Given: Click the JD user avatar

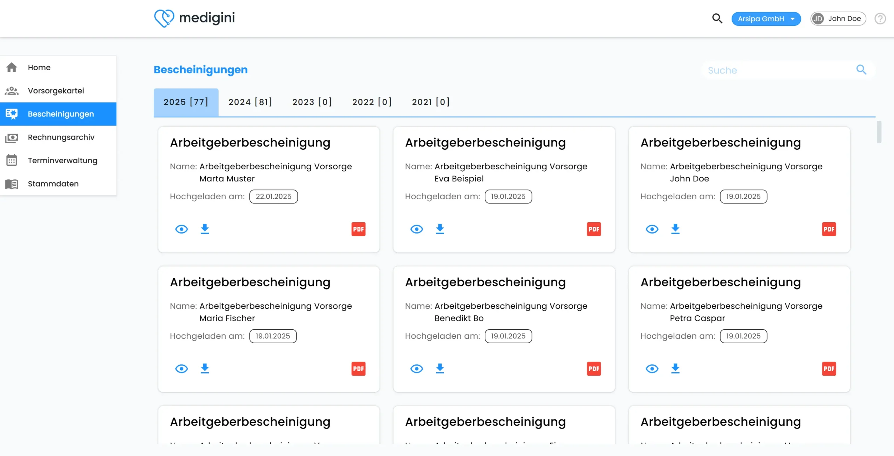Looking at the screenshot, I should 818,18.
